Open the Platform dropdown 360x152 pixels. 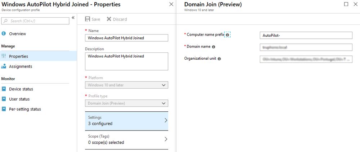coord(126,85)
